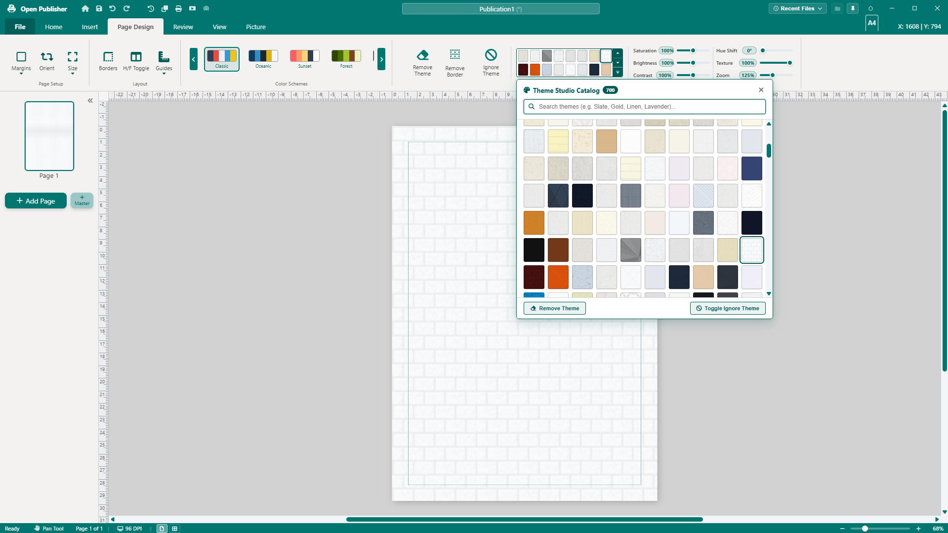Click Remove Theme eraser in ribbon
Viewport: 948px width, 533px height.
pos(422,63)
